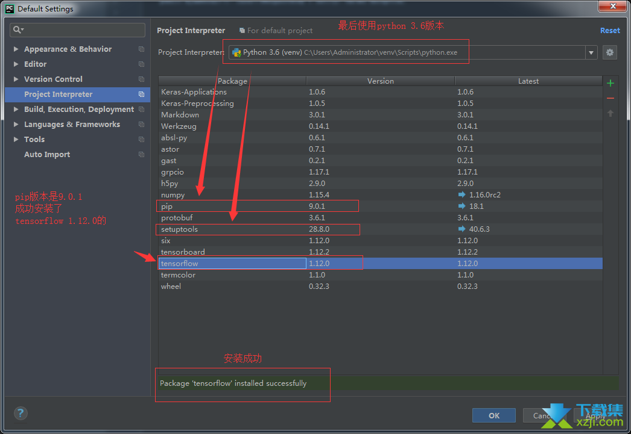Click inside the settings search field
This screenshot has height=434, width=631.
[77, 29]
